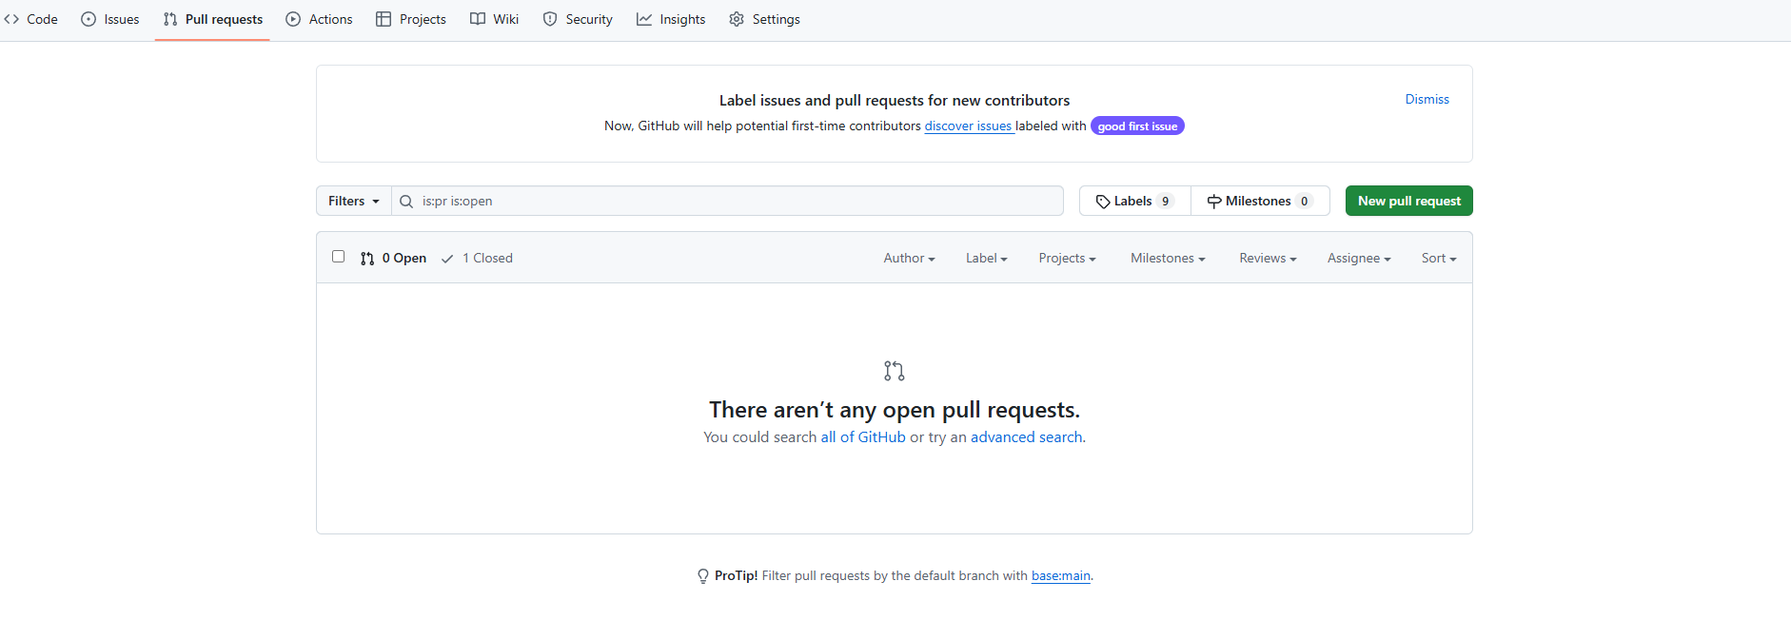This screenshot has width=1791, height=620.
Task: Click the good first issue label
Action: click(x=1137, y=126)
